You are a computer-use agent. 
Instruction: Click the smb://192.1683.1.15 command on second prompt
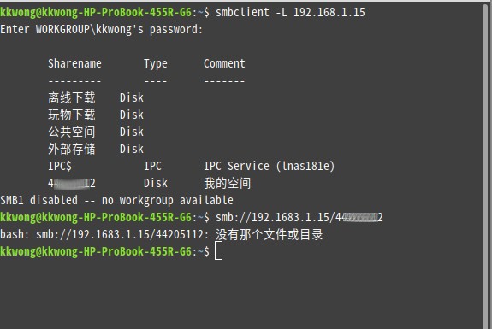click(x=299, y=217)
